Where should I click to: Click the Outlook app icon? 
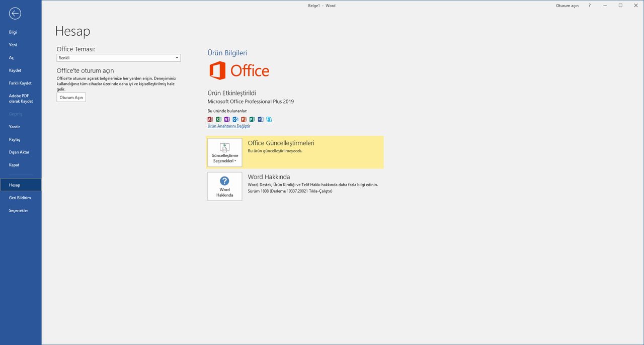click(x=235, y=119)
